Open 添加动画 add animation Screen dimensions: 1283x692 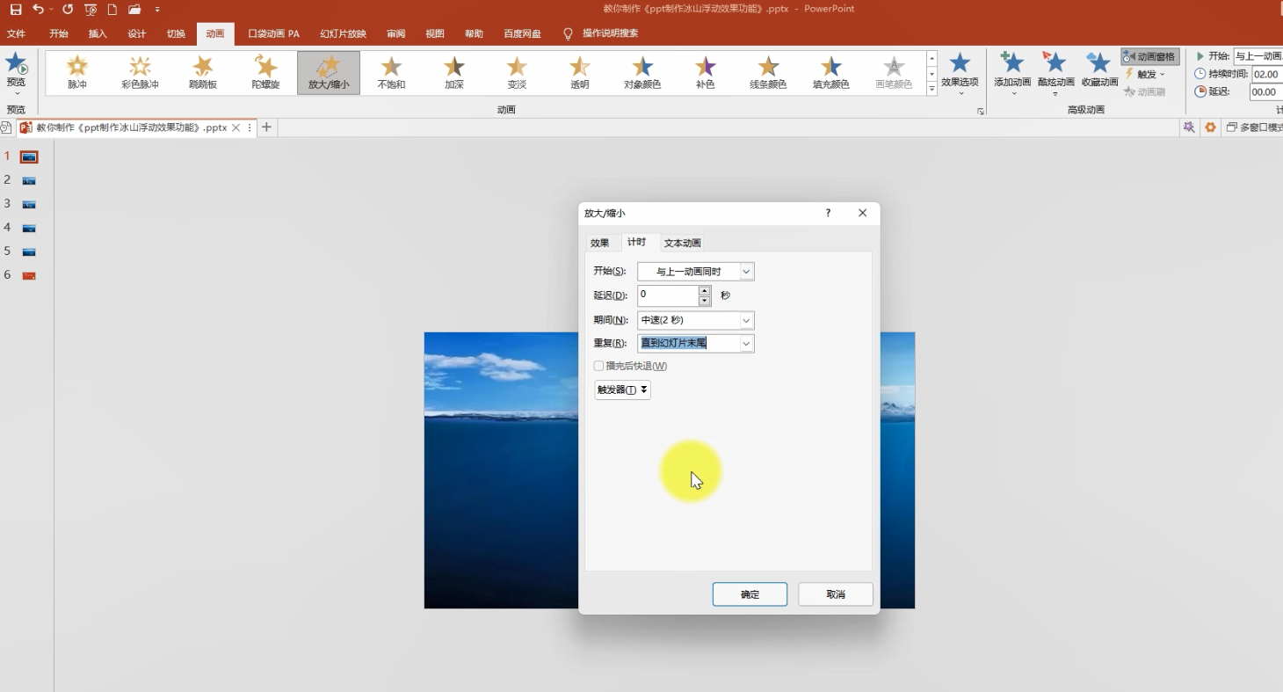tap(1012, 73)
